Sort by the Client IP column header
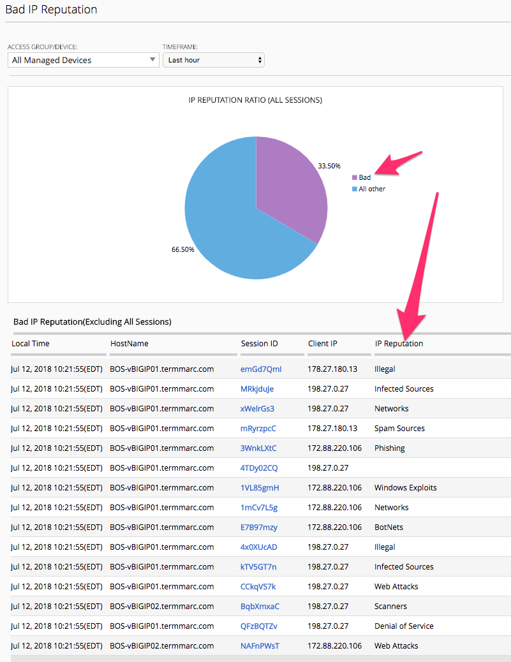The height and width of the screenshot is (662, 511). pos(323,343)
